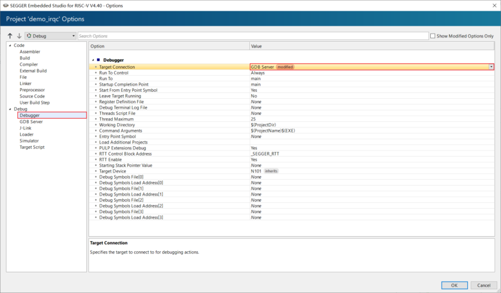Click the OK button
Viewport: 501px width, 293px height.
click(454, 285)
